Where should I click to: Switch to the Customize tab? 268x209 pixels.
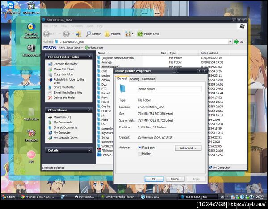149,79
